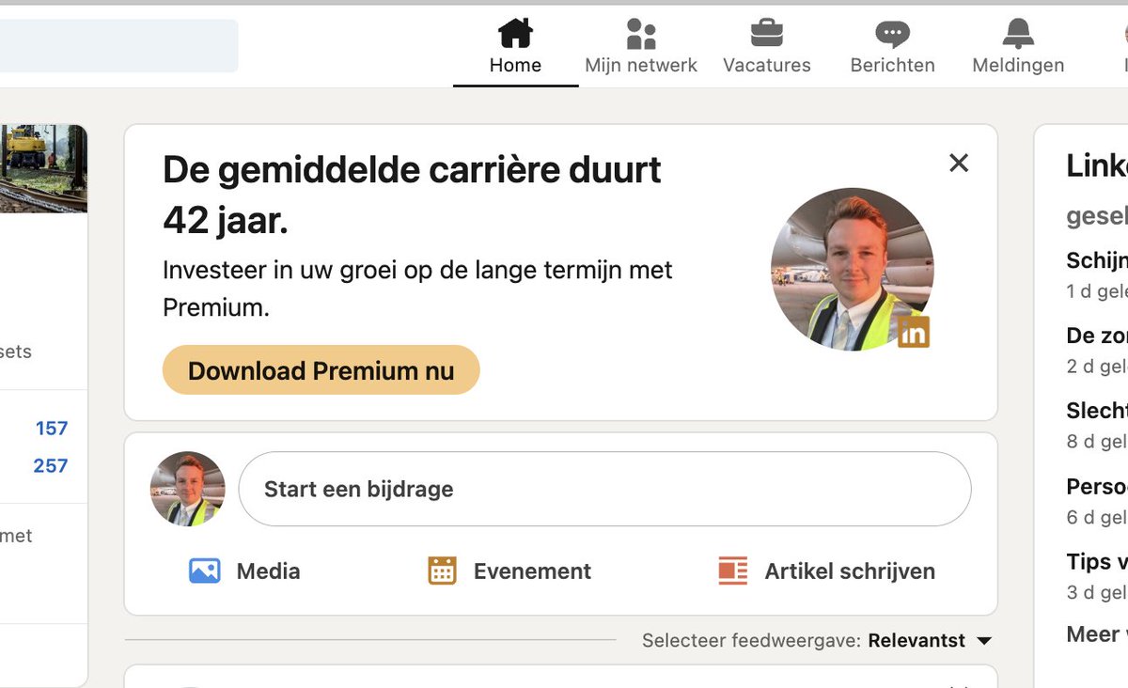The height and width of the screenshot is (688, 1128).
Task: Click the news item posted 1 d geleden
Action: click(x=1097, y=274)
